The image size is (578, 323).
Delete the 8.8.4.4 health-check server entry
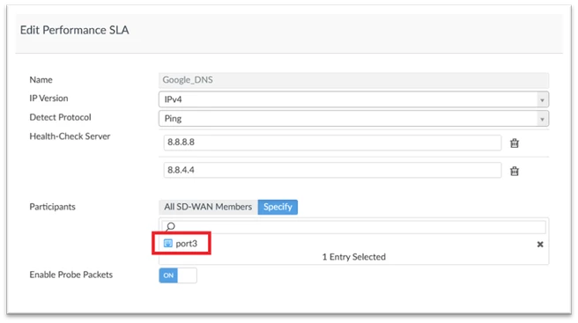[515, 171]
